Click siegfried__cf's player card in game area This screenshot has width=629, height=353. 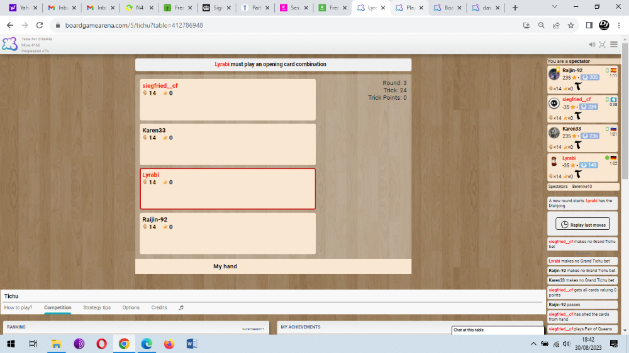[228, 99]
